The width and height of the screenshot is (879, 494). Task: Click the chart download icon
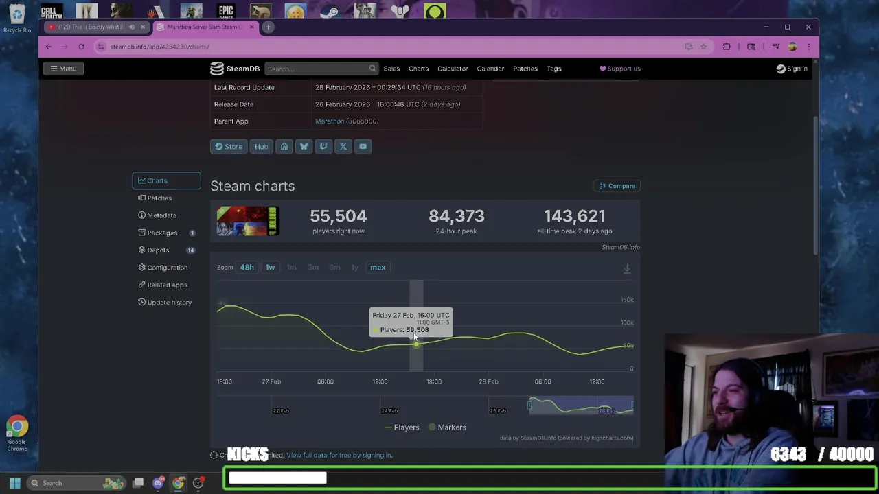[x=627, y=270]
